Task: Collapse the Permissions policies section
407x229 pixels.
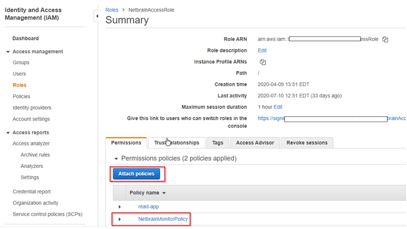Action: [116, 159]
